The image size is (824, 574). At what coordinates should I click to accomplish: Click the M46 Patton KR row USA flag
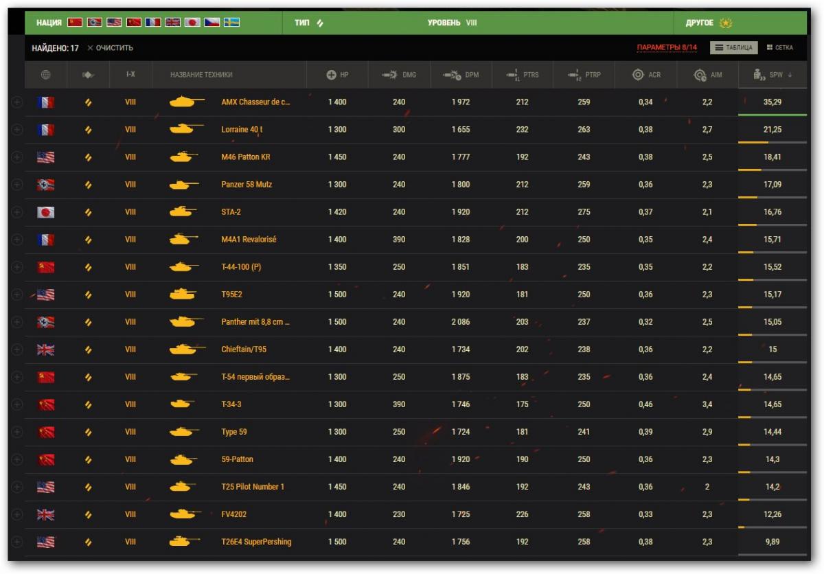[46, 157]
